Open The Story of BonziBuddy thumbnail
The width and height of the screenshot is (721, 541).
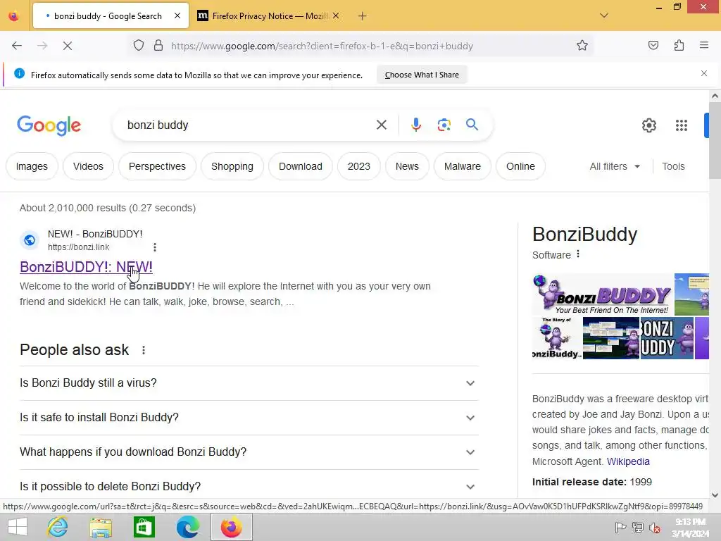click(557, 339)
